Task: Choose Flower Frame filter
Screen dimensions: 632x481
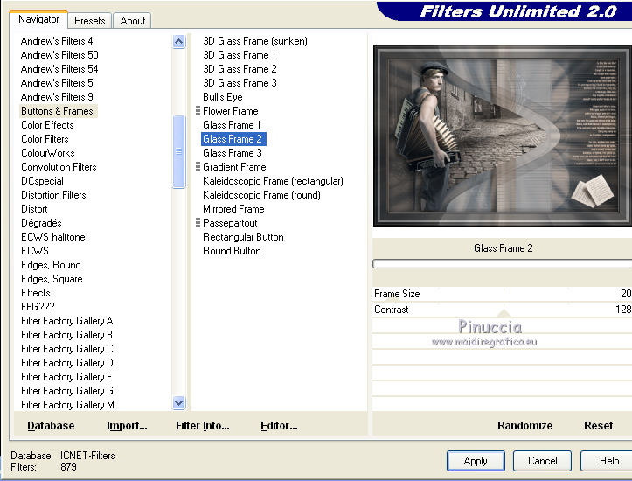Action: coord(231,111)
